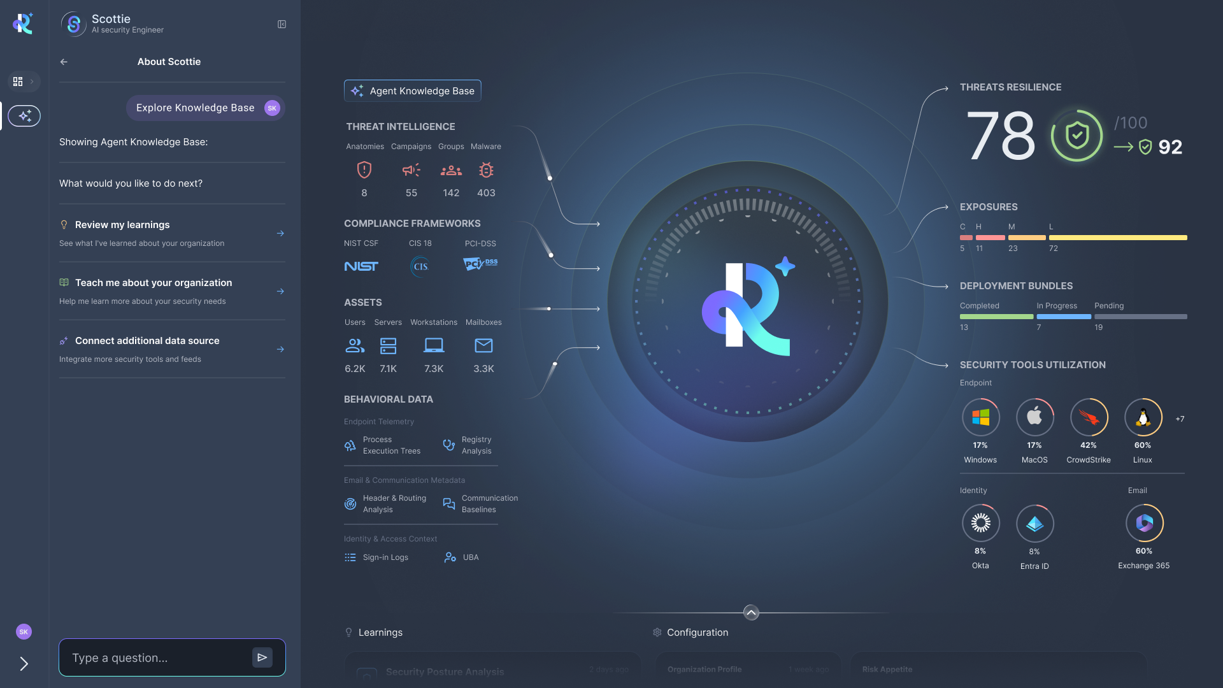Open the CIS 18 framework logo
The image size is (1223, 688).
pos(420,266)
